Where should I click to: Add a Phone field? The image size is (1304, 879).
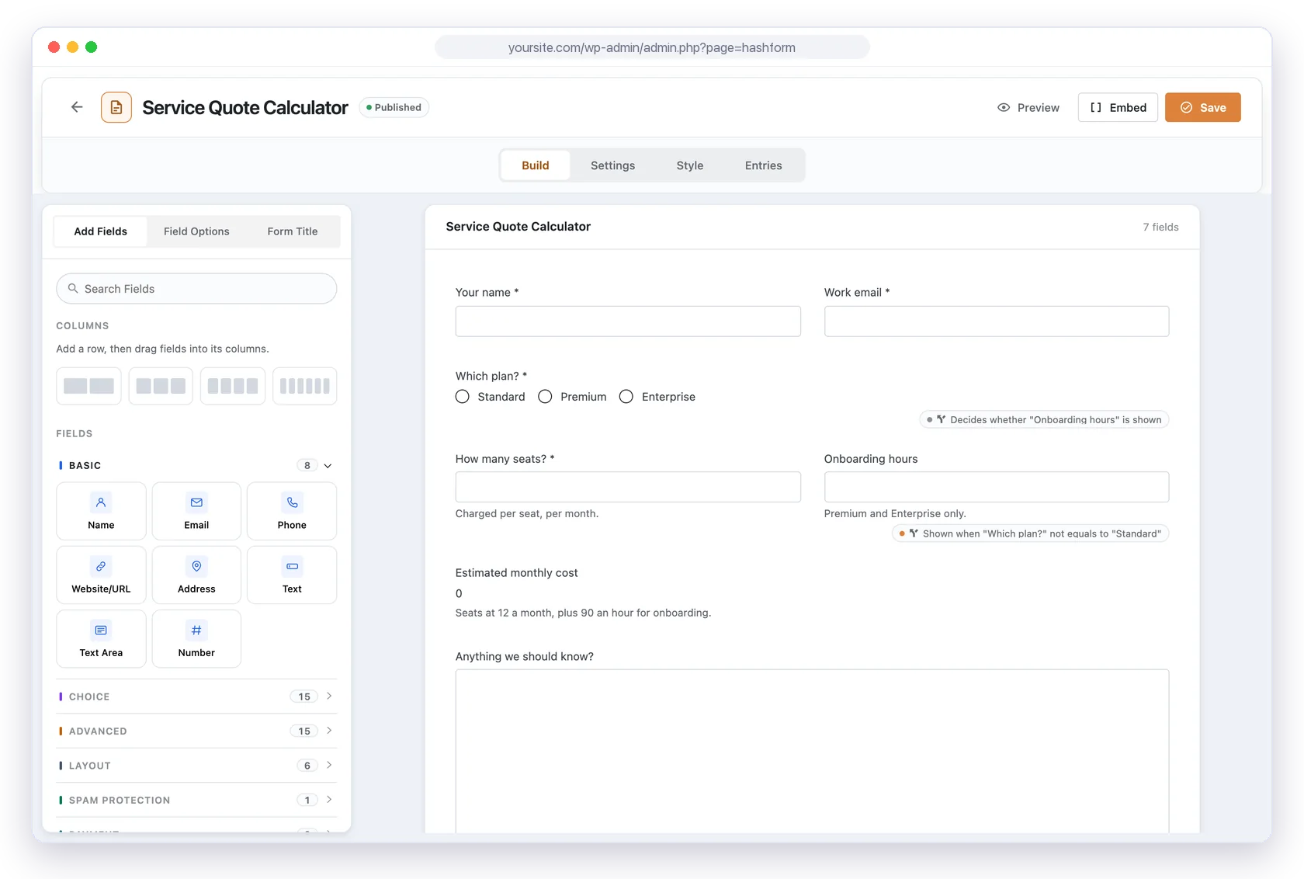click(x=292, y=511)
